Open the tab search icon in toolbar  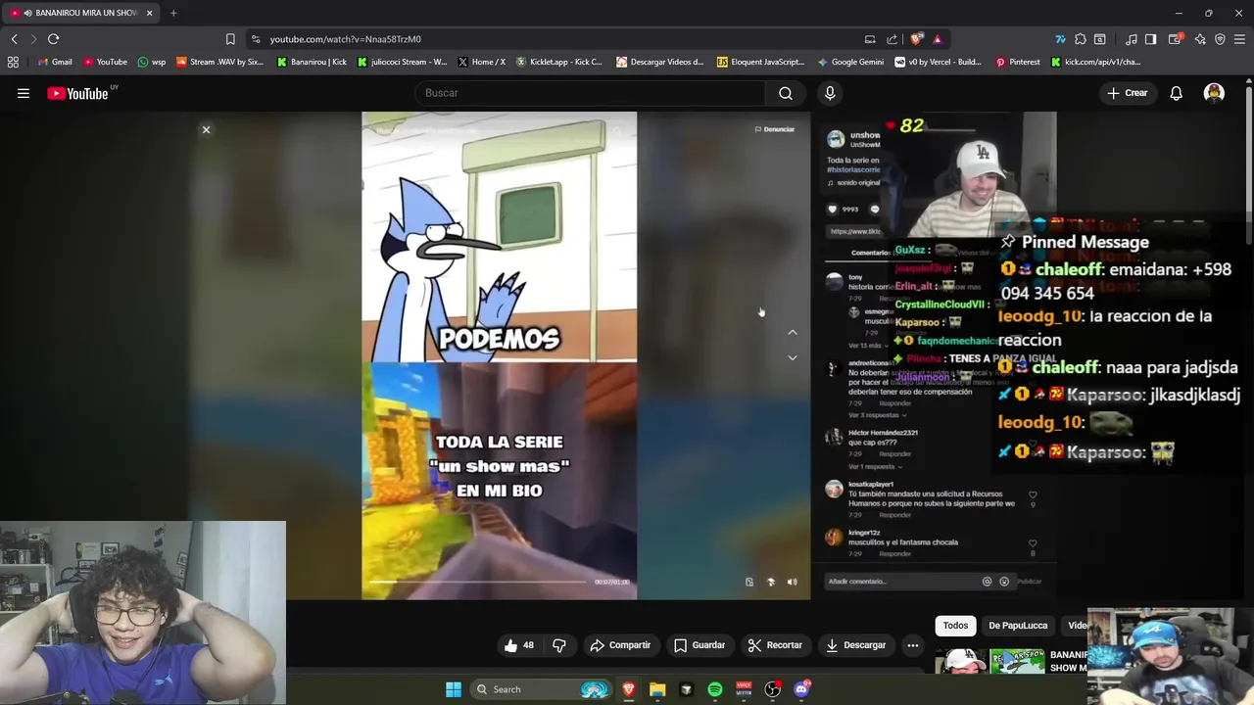[1100, 39]
